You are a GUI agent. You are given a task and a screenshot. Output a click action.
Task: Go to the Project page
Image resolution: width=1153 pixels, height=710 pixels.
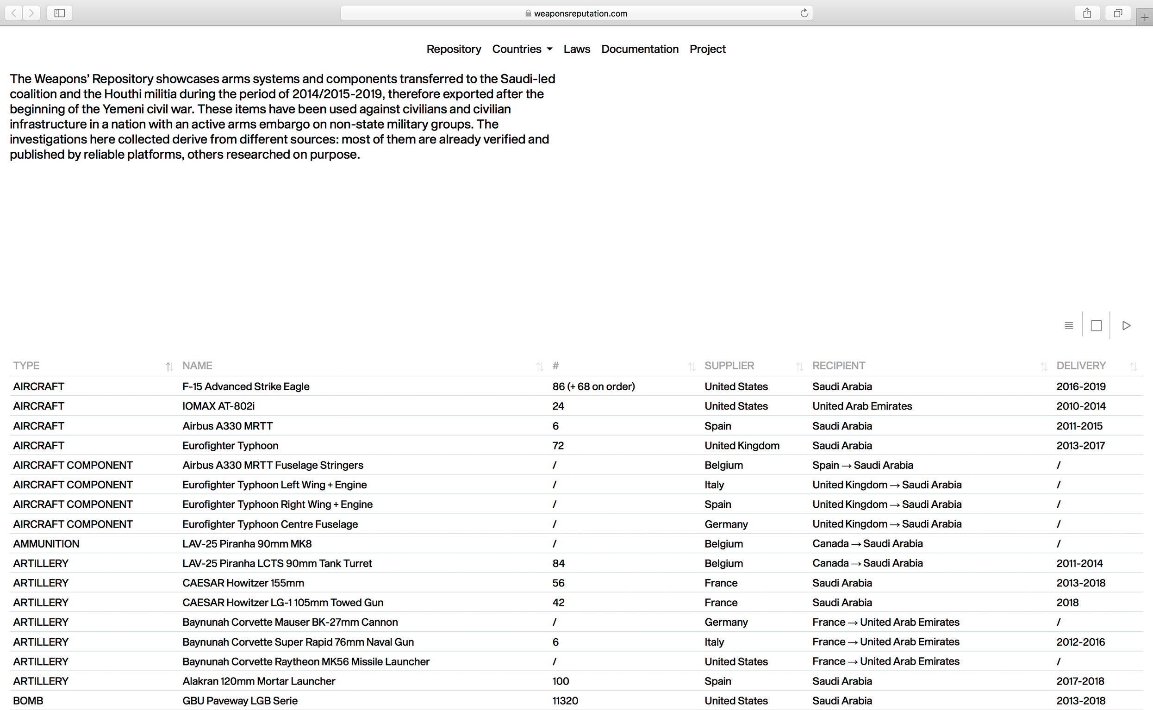pyautogui.click(x=707, y=49)
